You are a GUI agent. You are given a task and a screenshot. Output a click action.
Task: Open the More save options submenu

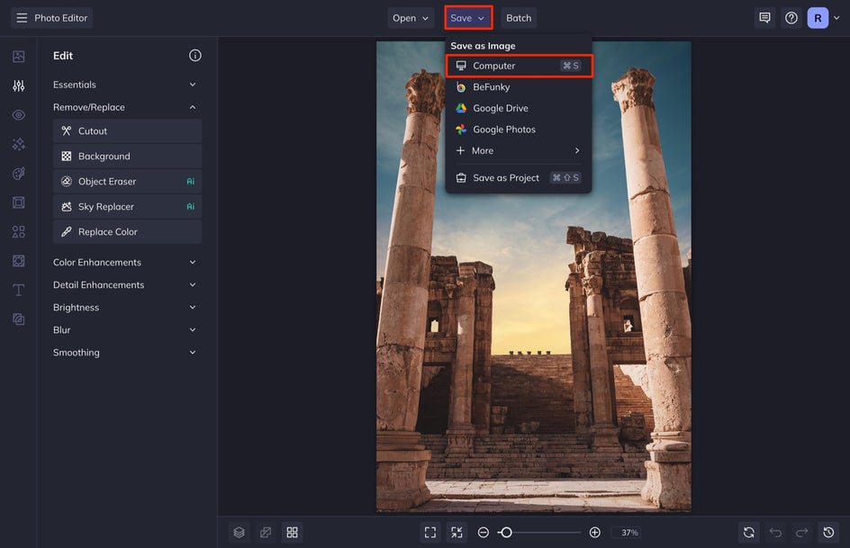tap(519, 150)
